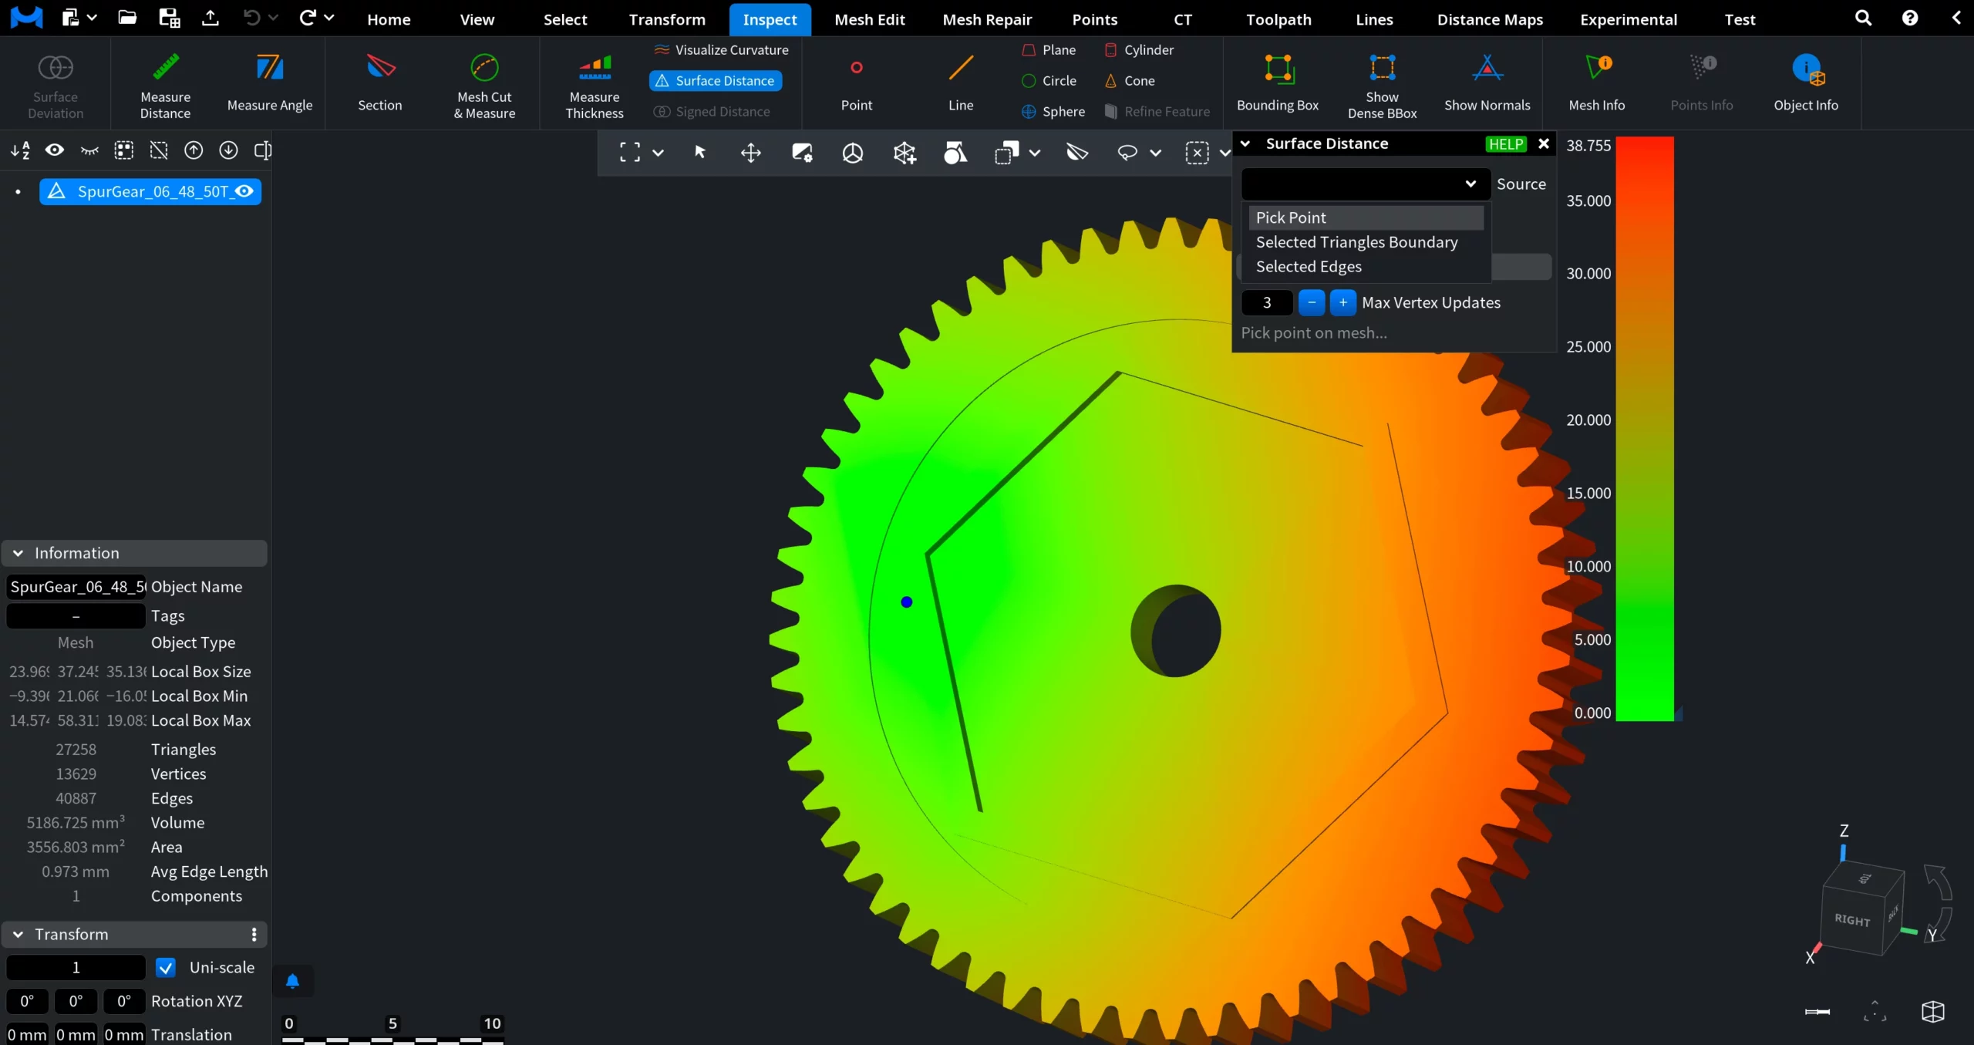The height and width of the screenshot is (1045, 1974).
Task: Collapse the Transform panel
Action: (x=16, y=934)
